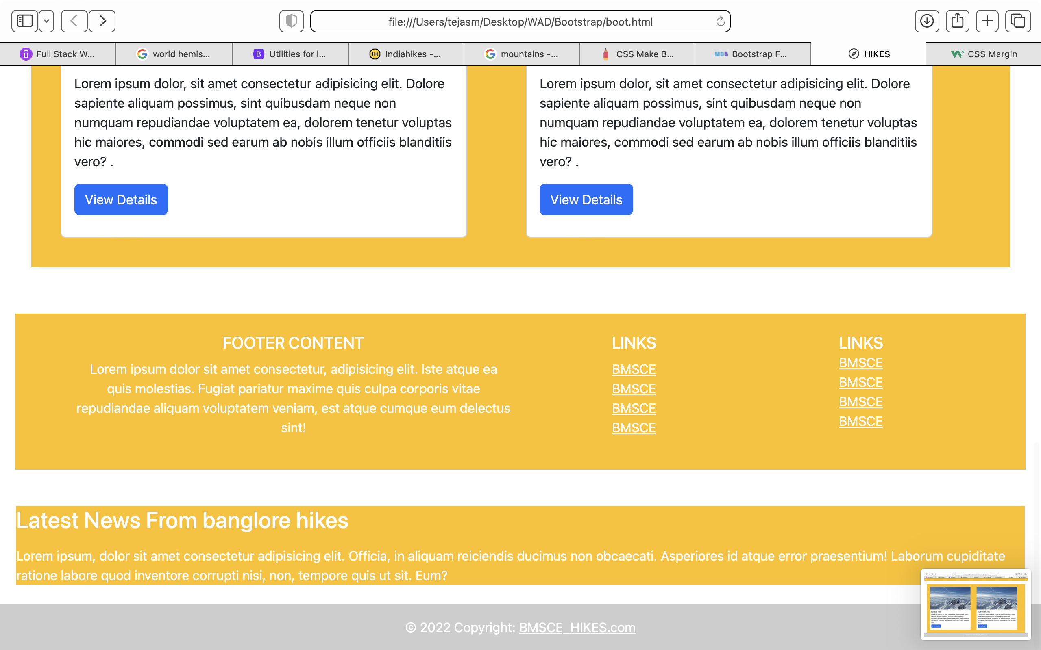The width and height of the screenshot is (1041, 650).
Task: Open the BMSCE_HIKES.com copyright link
Action: click(577, 628)
